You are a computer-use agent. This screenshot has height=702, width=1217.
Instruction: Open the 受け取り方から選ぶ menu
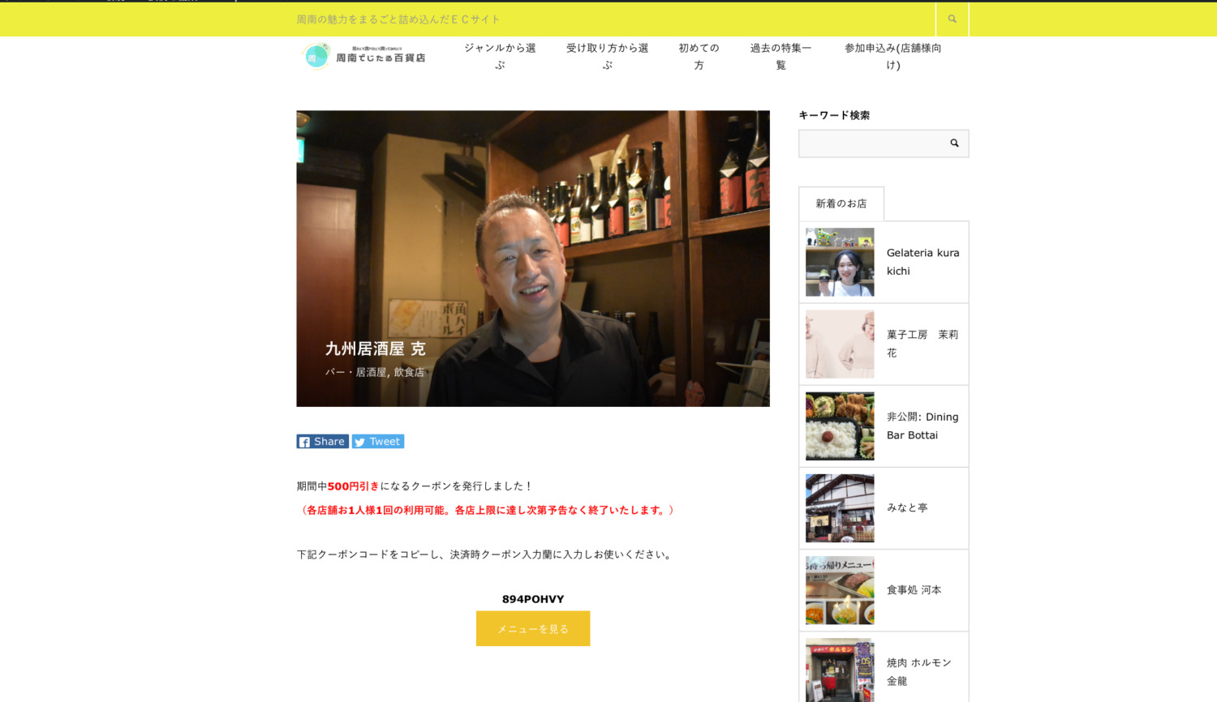pos(607,56)
